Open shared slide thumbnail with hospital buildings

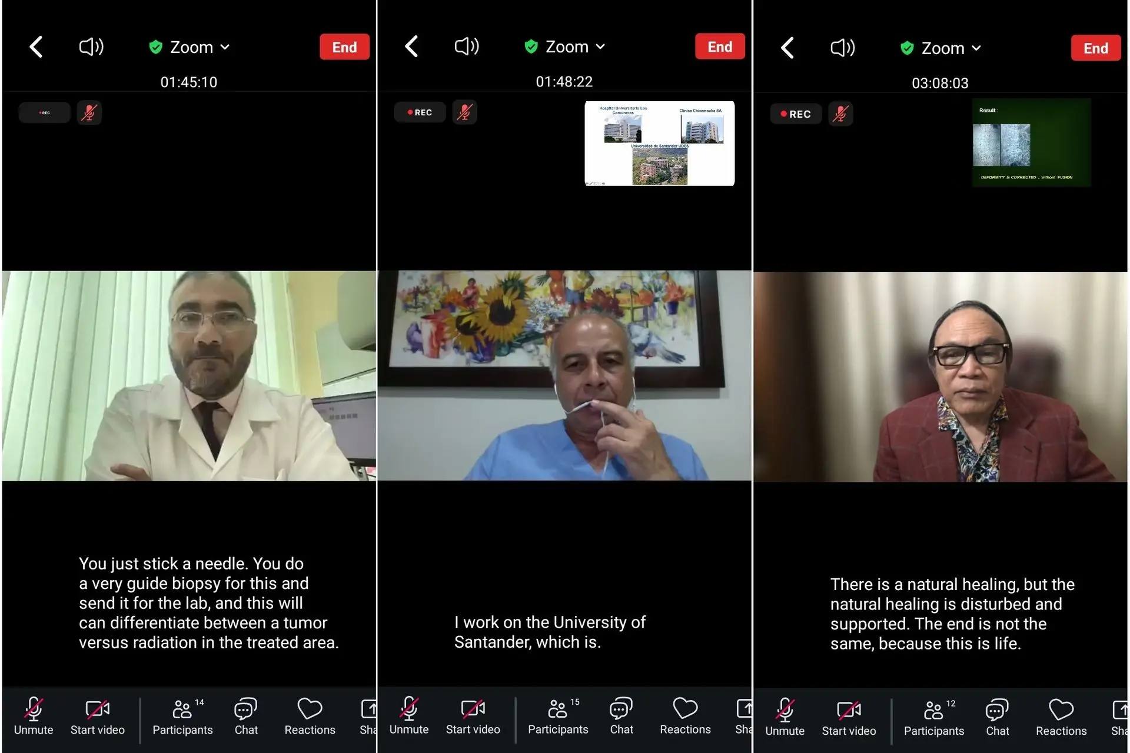pyautogui.click(x=659, y=144)
